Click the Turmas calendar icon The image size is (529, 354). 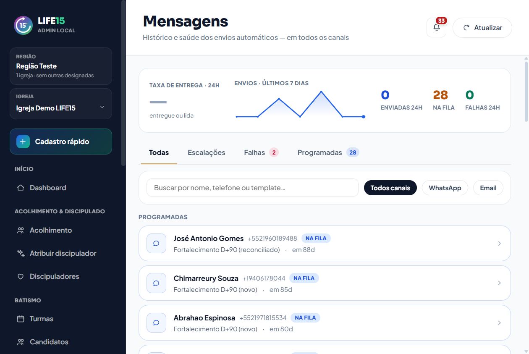tap(20, 319)
